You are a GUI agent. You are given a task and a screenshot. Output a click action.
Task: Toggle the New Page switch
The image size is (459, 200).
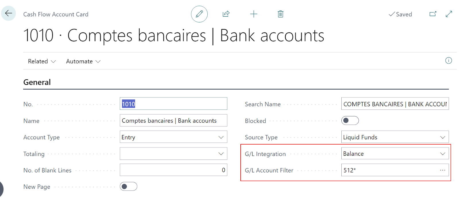tap(129, 187)
